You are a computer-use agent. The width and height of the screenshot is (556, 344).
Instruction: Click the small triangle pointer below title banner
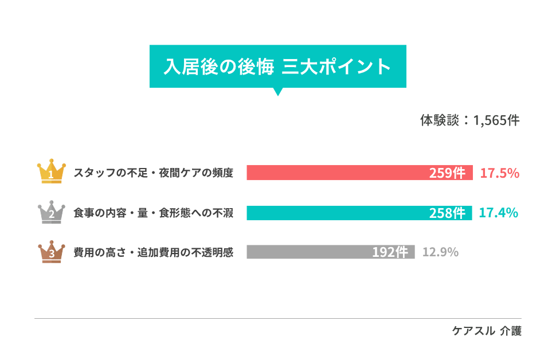[278, 91]
